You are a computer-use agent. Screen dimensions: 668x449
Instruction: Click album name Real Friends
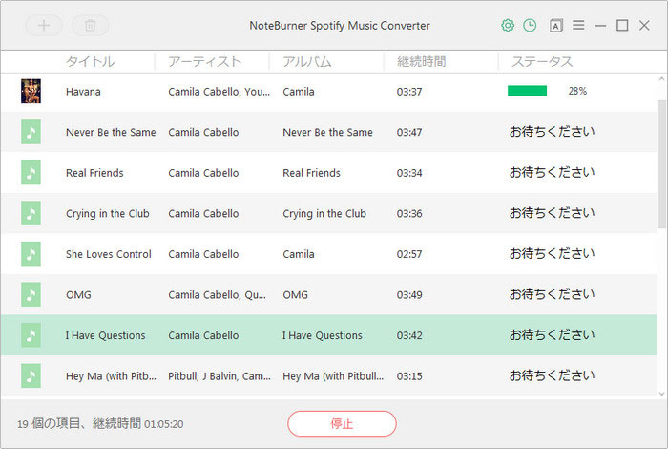click(311, 173)
